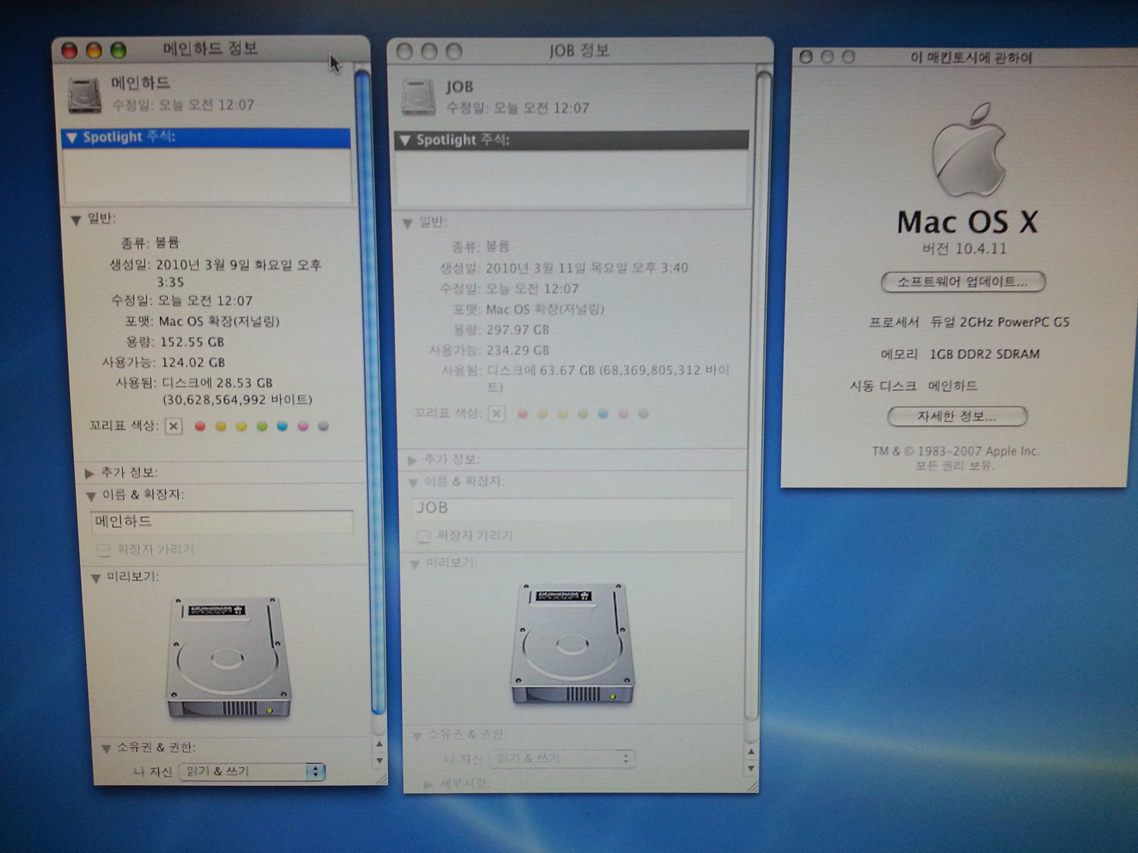Click the 메인하드 drive icon in header

coord(84,96)
